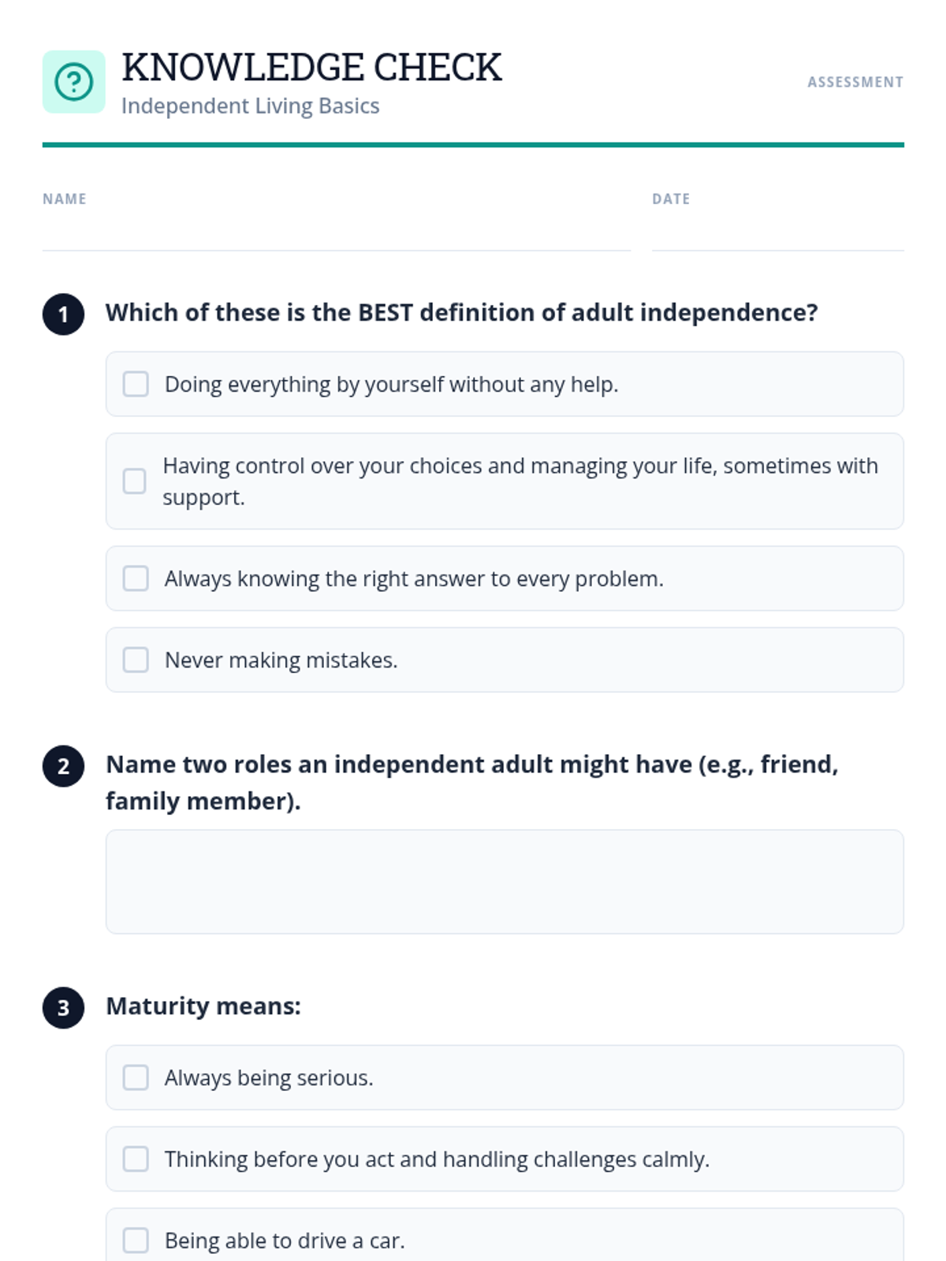Select 'Always knowing the right answer' checkbox
The height and width of the screenshot is (1261, 946).
136,578
